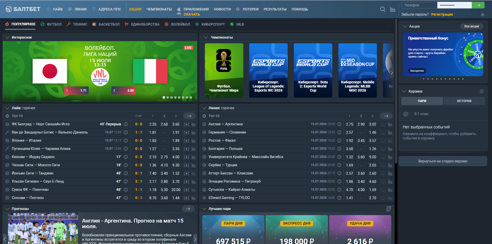Screen dimensions: 492x244
Task: Open stats chart icon for Соннам — Пхочхон
Action: pyautogui.click(x=194, y=198)
